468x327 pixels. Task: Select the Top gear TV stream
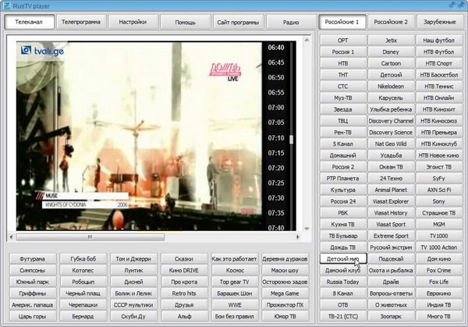[x=235, y=282]
